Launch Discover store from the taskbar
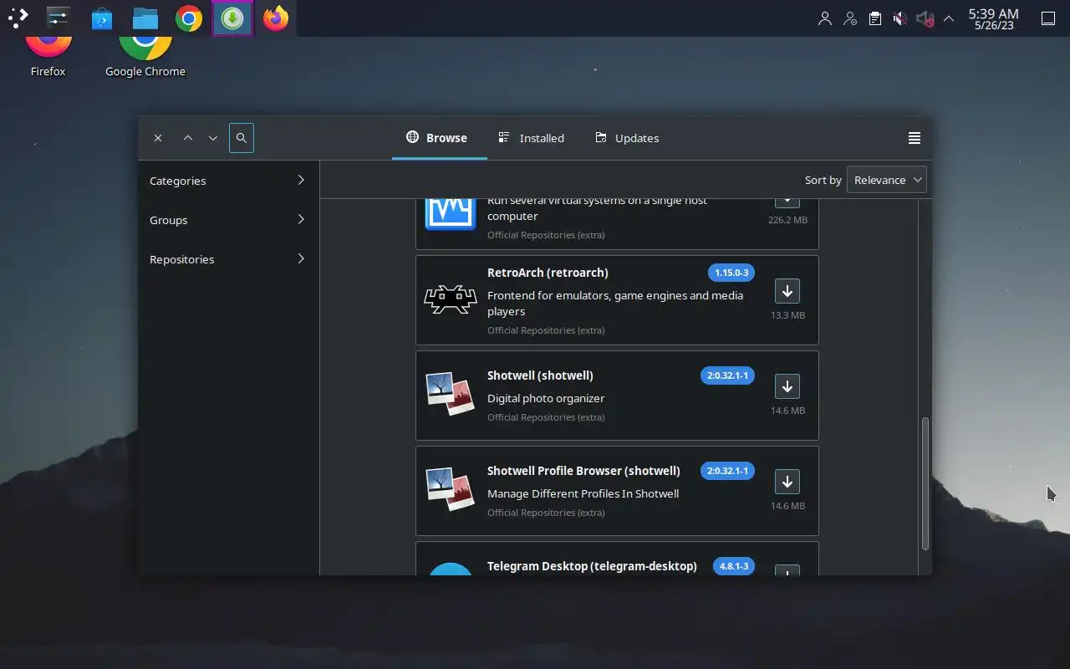The height and width of the screenshot is (669, 1070). pos(102,18)
